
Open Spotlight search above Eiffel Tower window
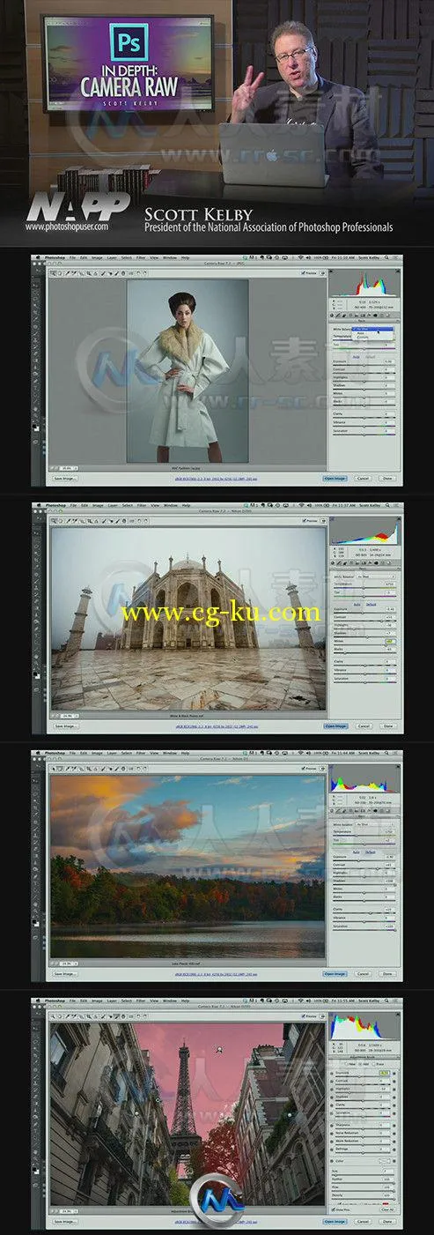coord(386,1001)
